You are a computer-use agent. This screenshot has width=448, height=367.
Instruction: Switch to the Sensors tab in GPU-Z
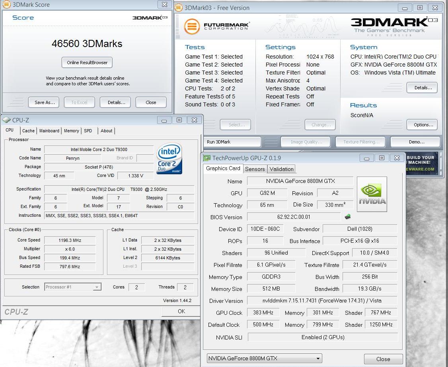click(255, 169)
